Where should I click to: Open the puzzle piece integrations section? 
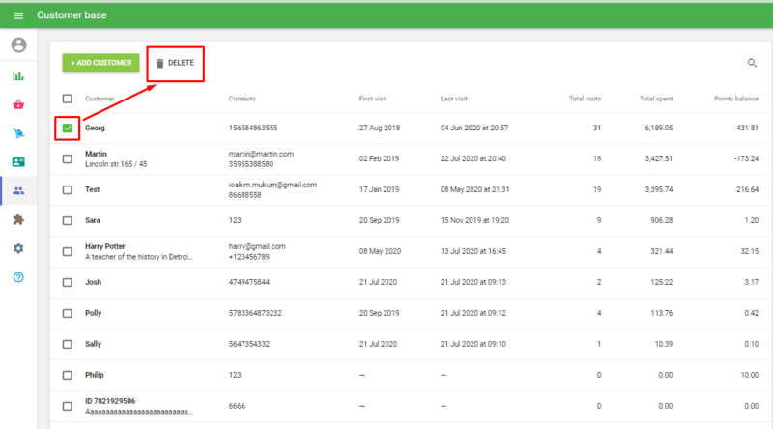(x=18, y=219)
